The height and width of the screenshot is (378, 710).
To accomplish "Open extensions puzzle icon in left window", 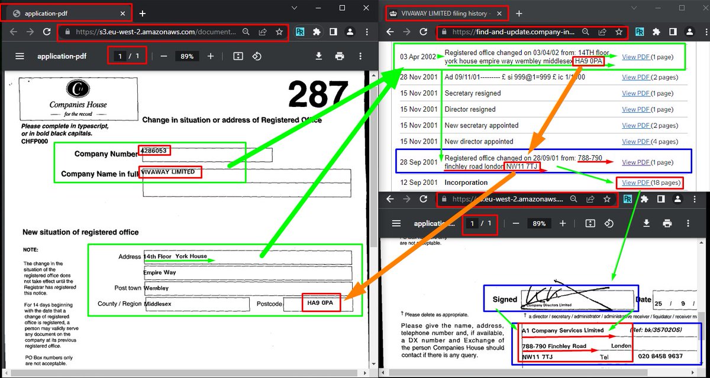I will (317, 32).
